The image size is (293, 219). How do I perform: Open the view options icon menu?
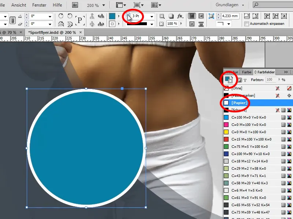coord(121,5)
